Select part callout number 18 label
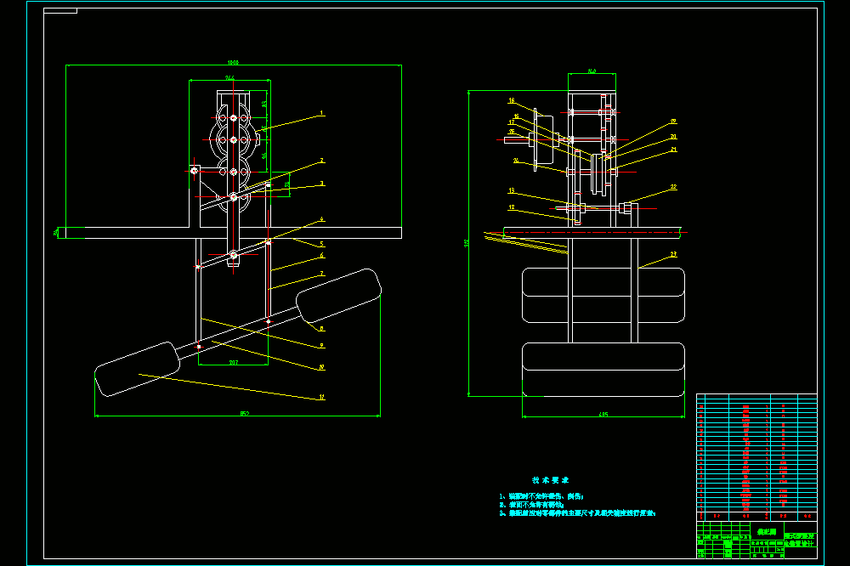850x566 pixels. [511, 100]
